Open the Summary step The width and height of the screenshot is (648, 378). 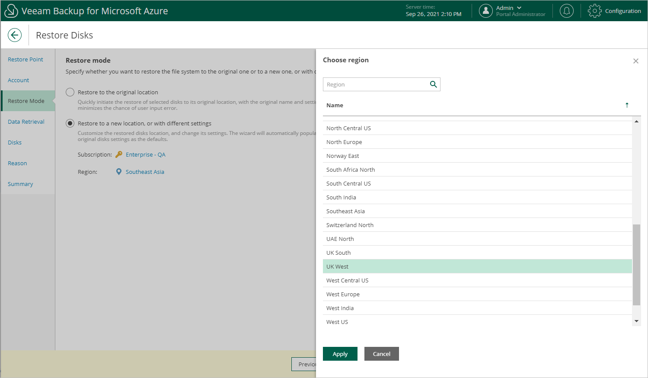click(20, 184)
